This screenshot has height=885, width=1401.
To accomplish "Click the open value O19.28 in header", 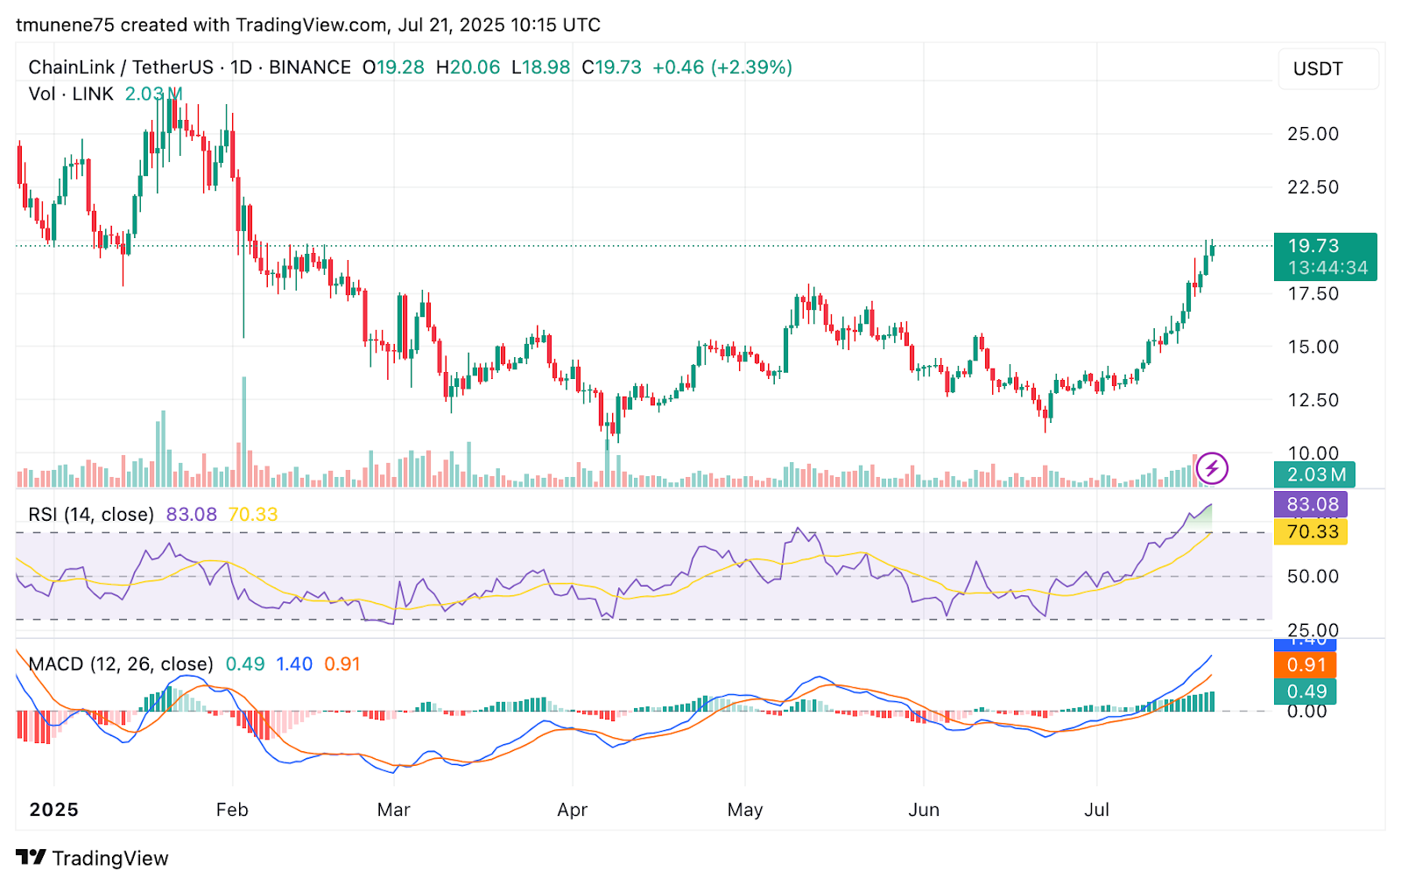I will click(x=393, y=67).
